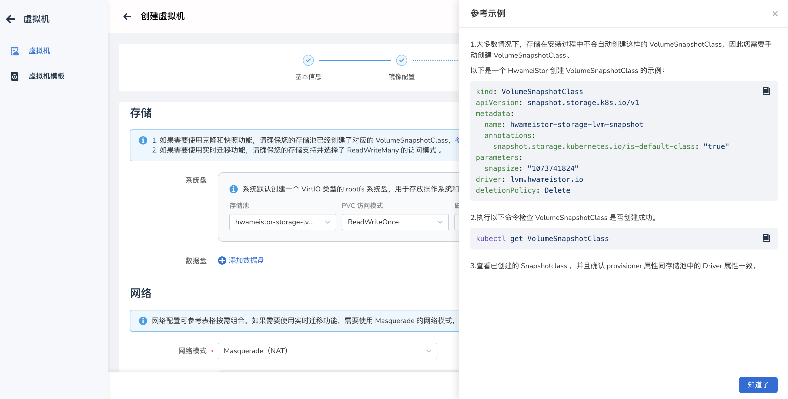Click the info icon in 系统盘 notice

[233, 189]
